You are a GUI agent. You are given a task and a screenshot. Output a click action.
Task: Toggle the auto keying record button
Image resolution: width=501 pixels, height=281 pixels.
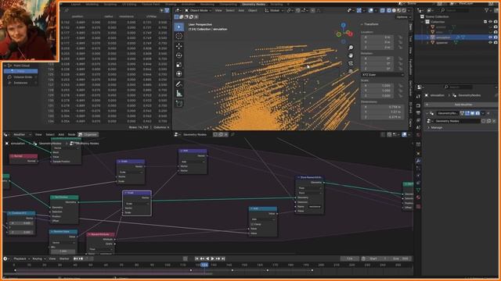[185, 258]
